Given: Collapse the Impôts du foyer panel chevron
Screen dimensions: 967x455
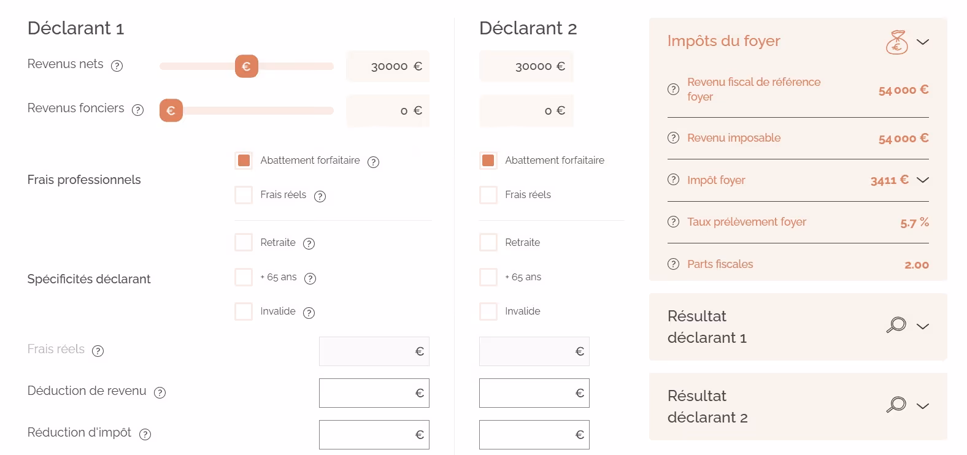Looking at the screenshot, I should coord(923,42).
